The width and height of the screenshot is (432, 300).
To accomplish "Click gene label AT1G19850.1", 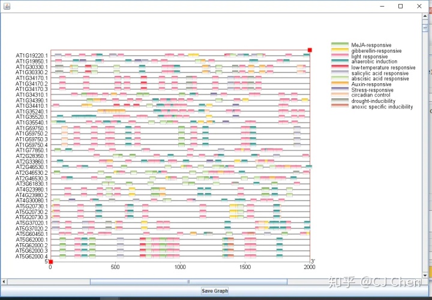I will coord(32,61).
